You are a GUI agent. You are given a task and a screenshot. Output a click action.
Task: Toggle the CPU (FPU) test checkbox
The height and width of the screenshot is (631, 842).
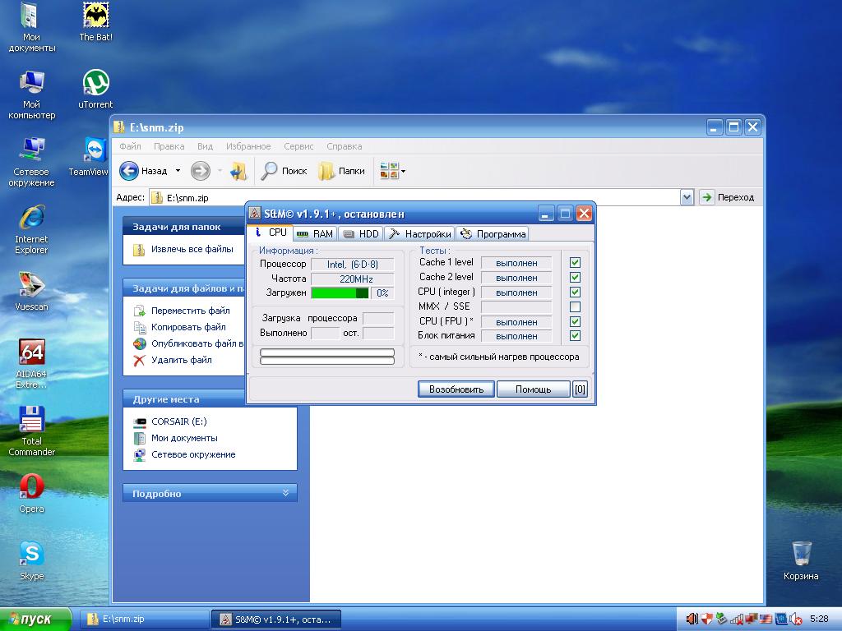[x=575, y=322]
